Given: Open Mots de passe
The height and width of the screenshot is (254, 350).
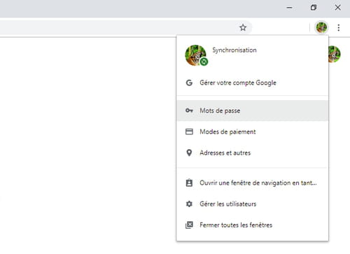Looking at the screenshot, I should (253, 111).
